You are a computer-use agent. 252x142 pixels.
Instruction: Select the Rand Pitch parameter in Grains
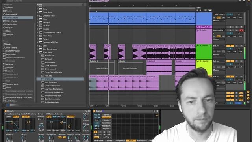coord(106,123)
